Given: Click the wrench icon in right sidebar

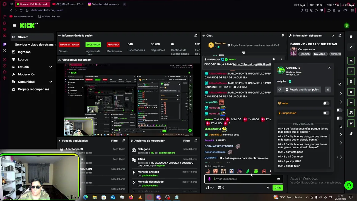Looking at the screenshot, I should (351, 123).
